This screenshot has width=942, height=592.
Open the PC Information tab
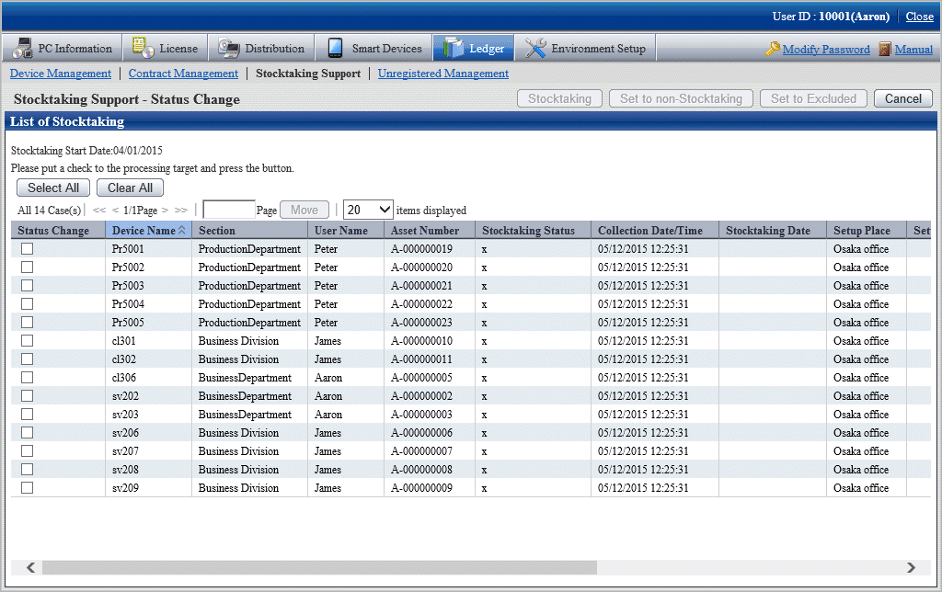pos(62,48)
